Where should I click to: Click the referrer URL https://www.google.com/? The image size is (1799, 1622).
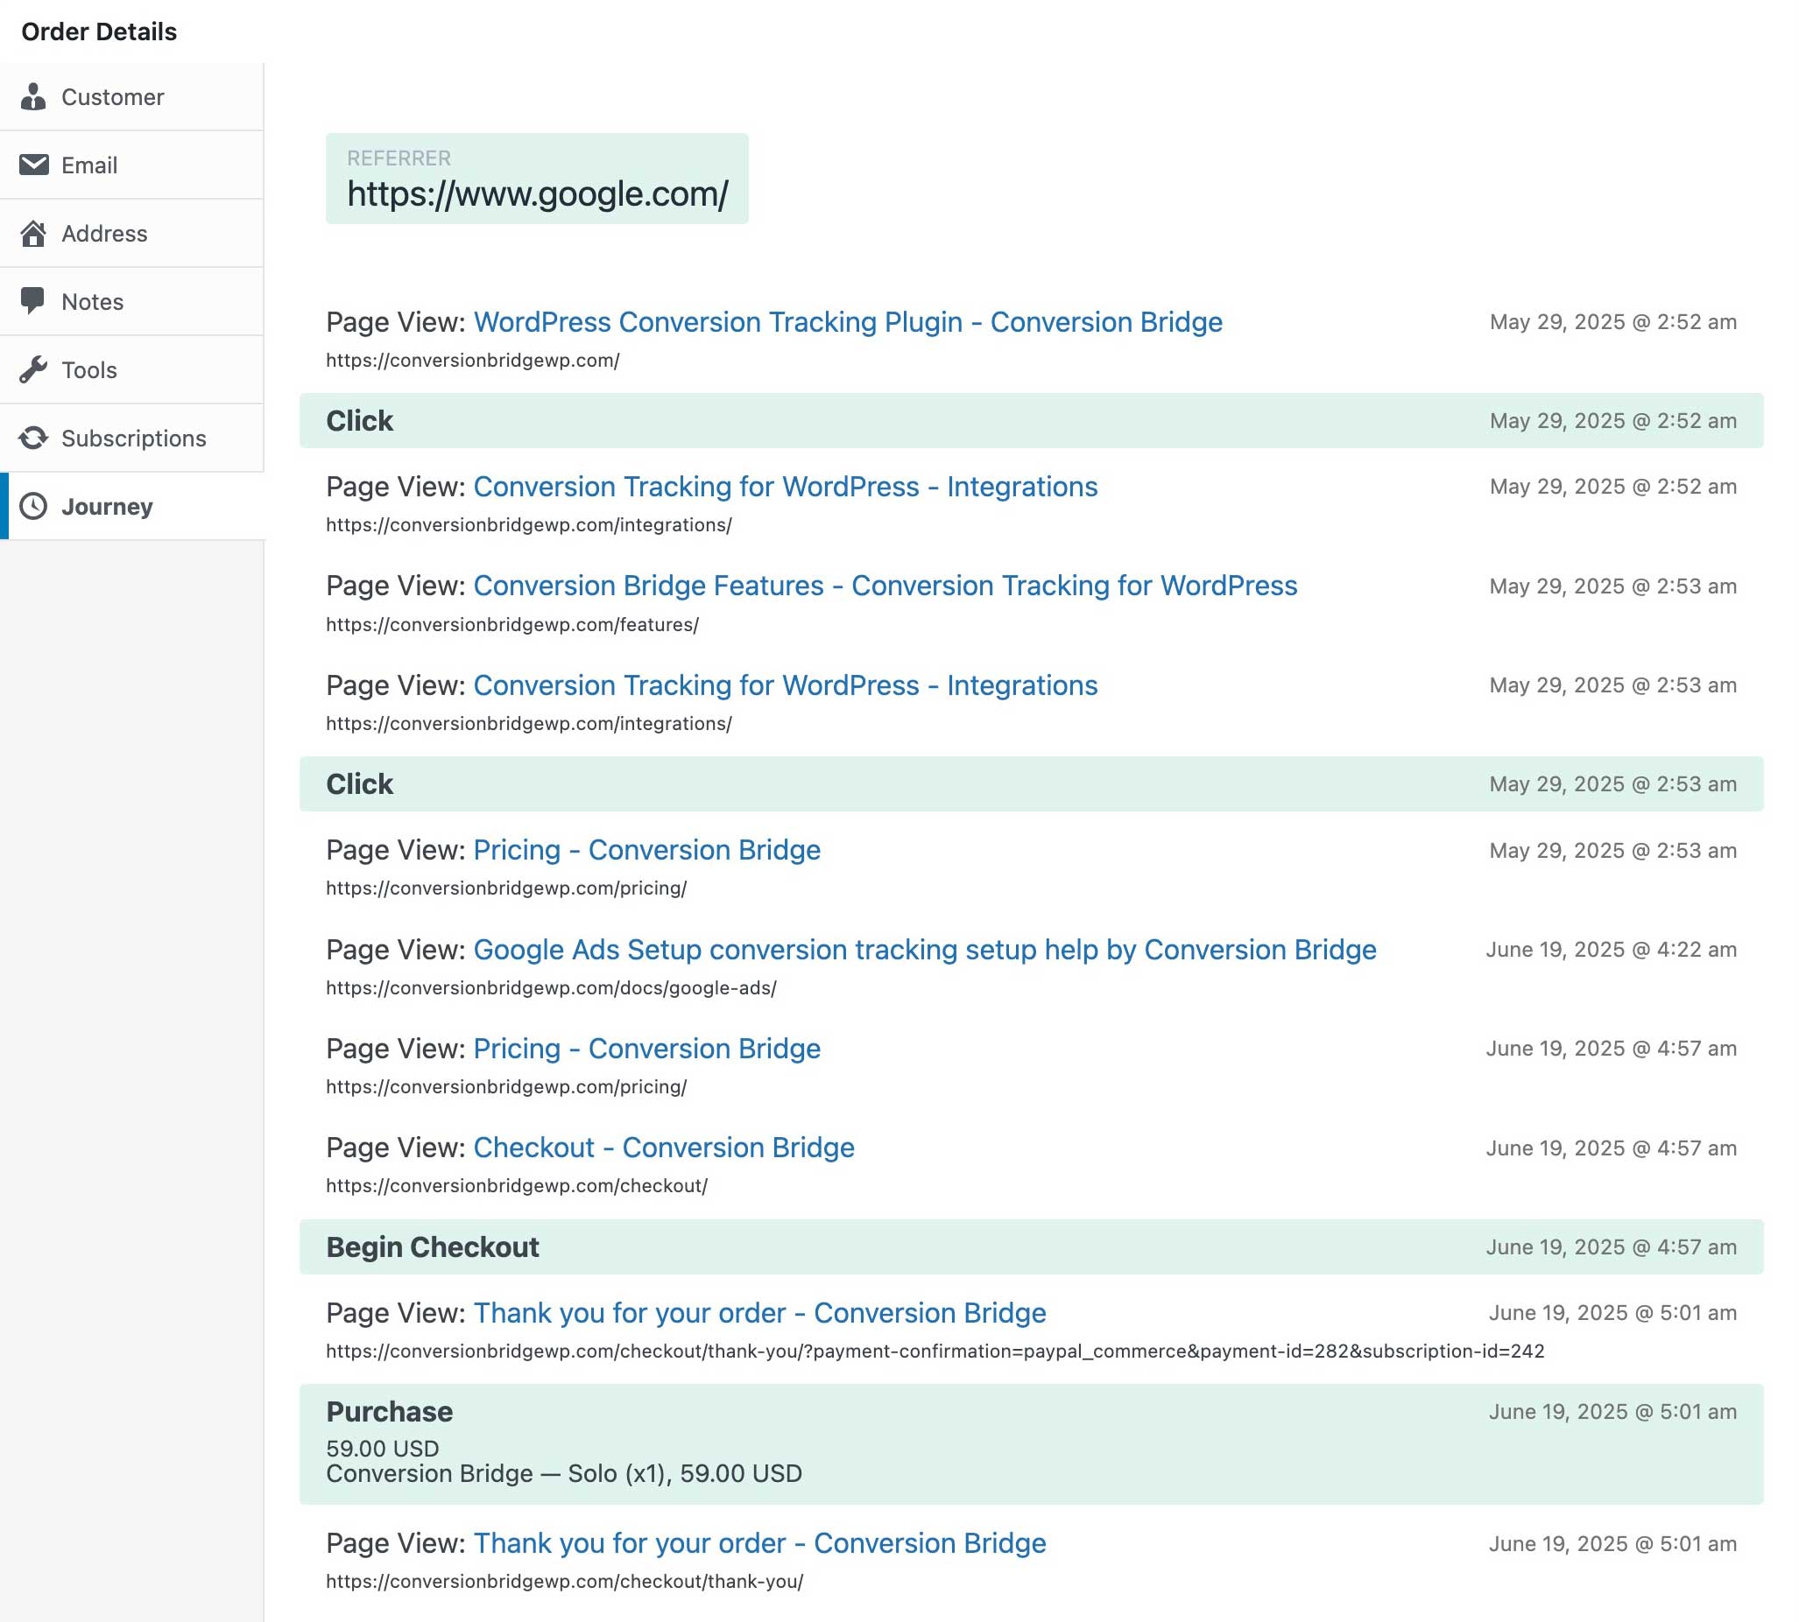tap(538, 193)
